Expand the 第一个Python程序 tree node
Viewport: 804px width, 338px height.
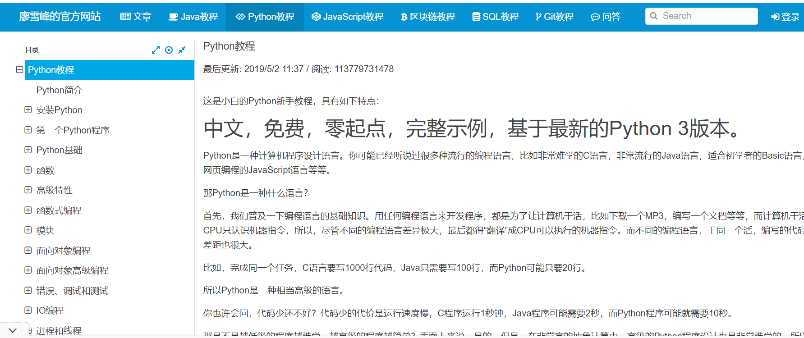pyautogui.click(x=28, y=130)
